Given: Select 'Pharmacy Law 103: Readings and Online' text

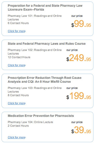Looking at the screenshot, I should point(35,88).
